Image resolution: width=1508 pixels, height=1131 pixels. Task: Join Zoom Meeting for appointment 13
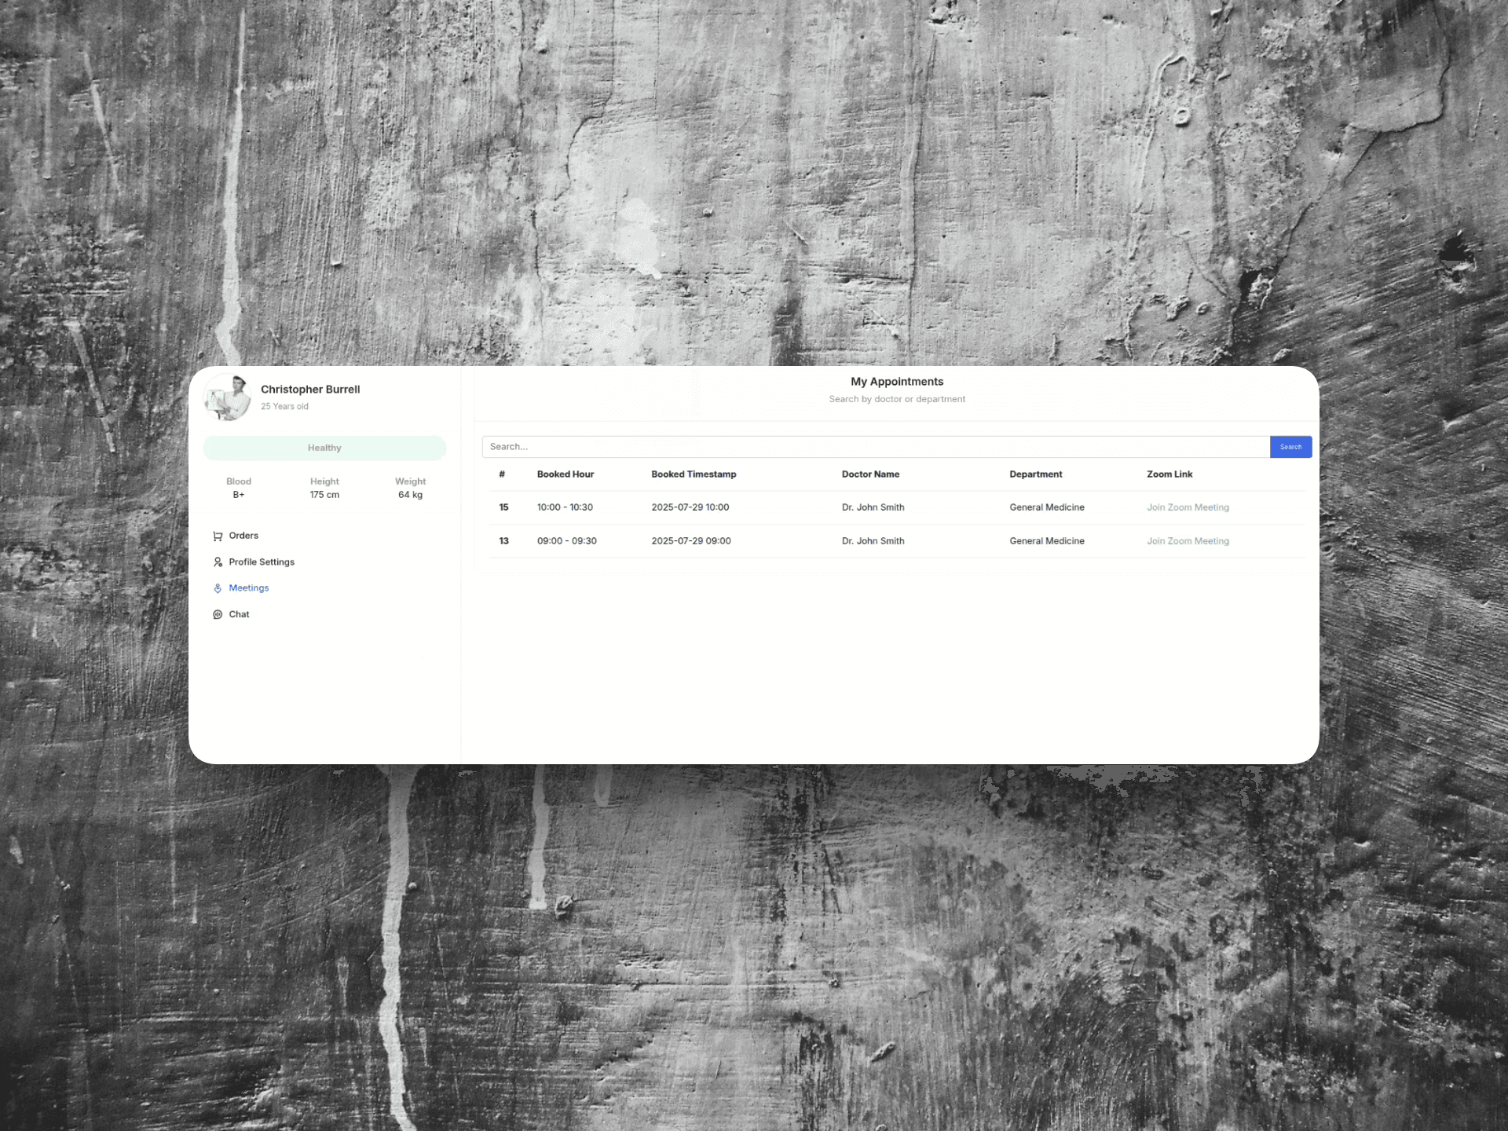point(1188,541)
